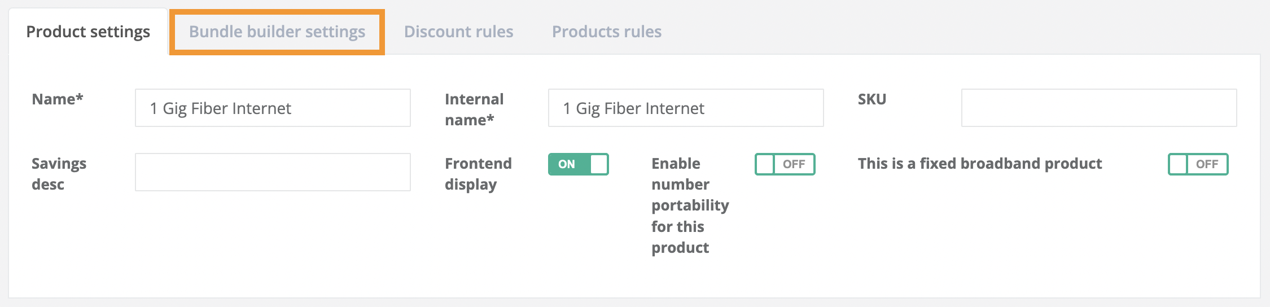The image size is (1270, 307).
Task: Click the SKU label
Action: pos(872,99)
